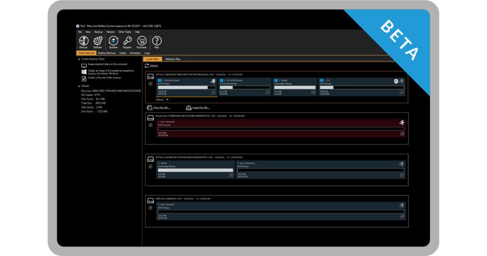The image size is (487, 256).
Task: Click Image selected disks monitor icon
Action: [84, 66]
